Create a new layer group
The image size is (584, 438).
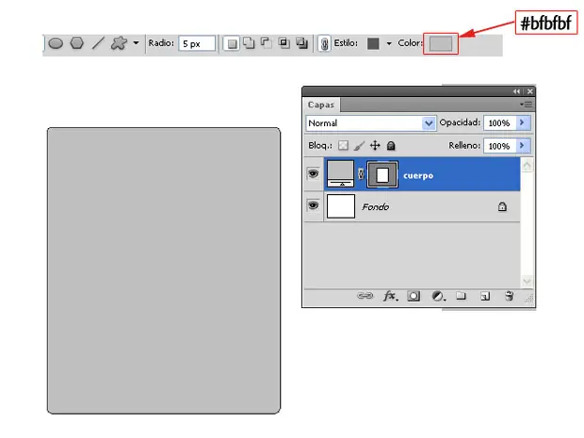[462, 296]
